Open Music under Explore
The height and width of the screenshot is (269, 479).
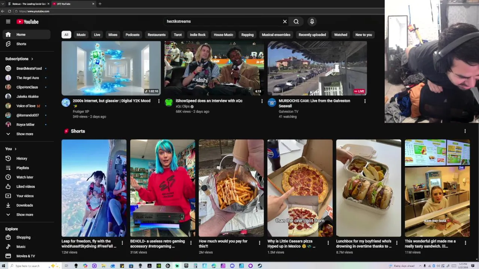click(x=26, y=247)
